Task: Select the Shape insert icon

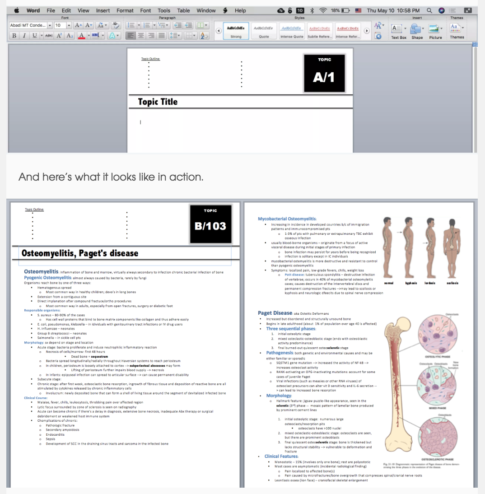Action: tap(415, 28)
